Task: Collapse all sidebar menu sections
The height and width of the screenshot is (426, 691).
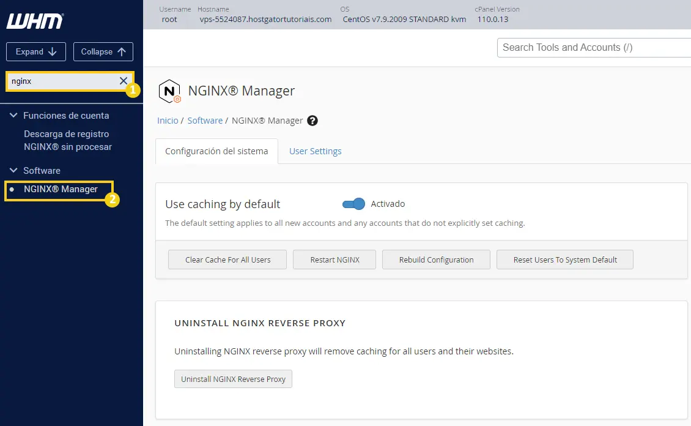Action: click(x=103, y=51)
